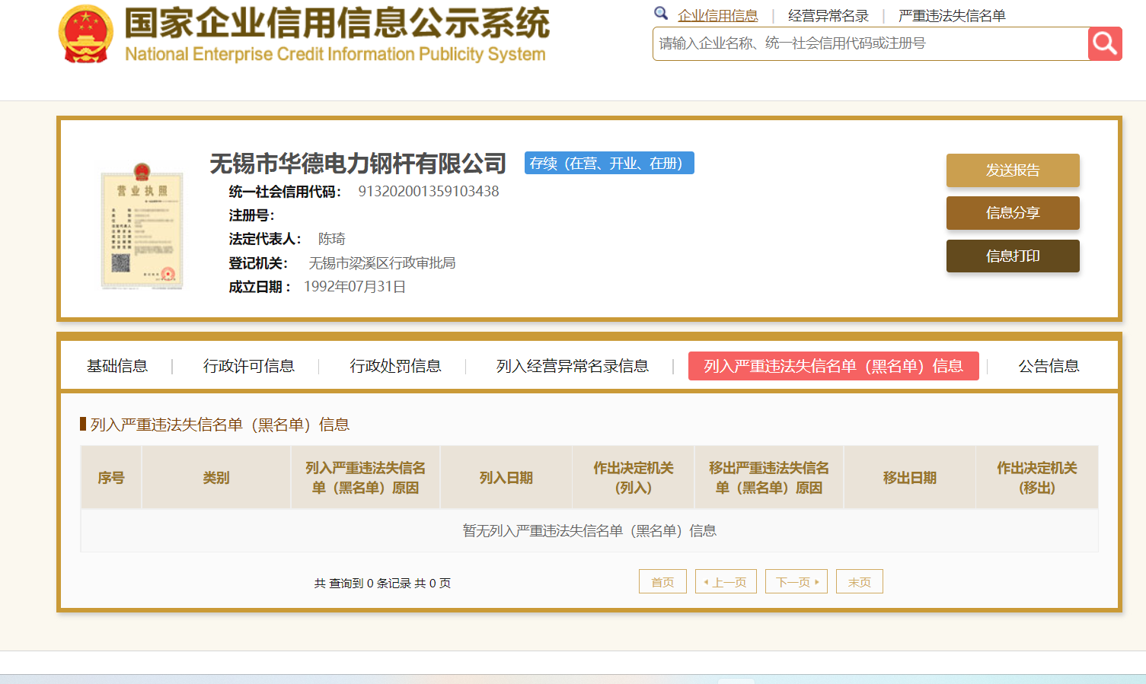Click the 作出决定机关(列入) column header
Viewport: 1146px width, 684px height.
[634, 478]
